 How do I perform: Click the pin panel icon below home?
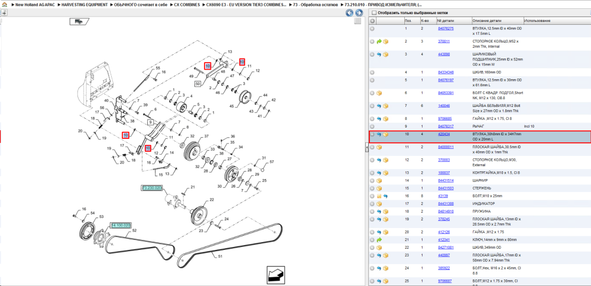pyautogui.click(x=4, y=13)
